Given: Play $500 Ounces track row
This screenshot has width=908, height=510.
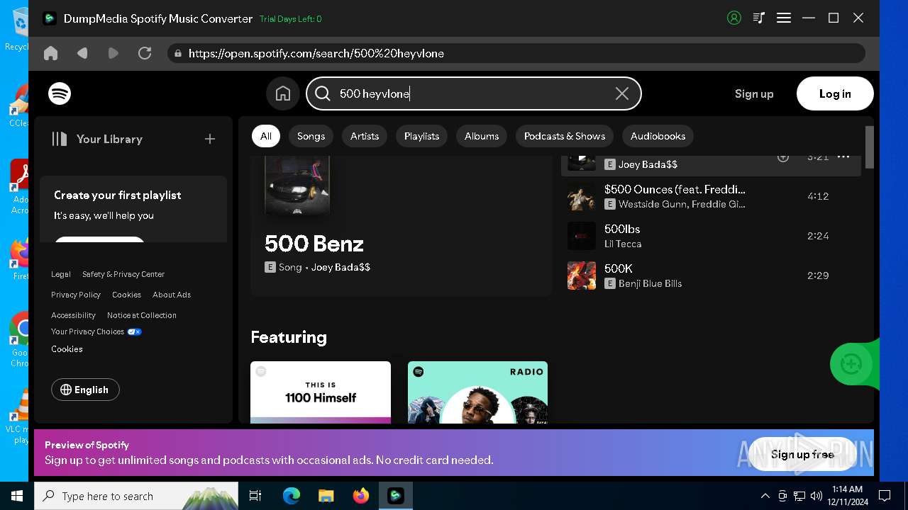Looking at the screenshot, I should tap(711, 196).
